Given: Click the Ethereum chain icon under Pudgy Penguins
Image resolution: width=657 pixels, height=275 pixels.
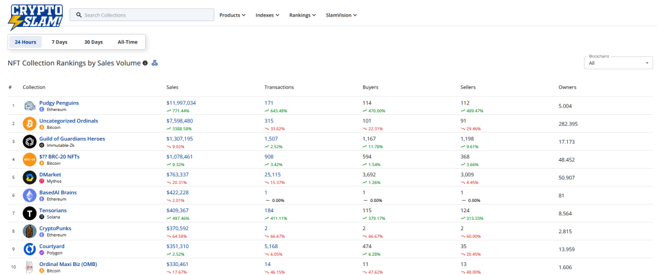Looking at the screenshot, I should pyautogui.click(x=42, y=109).
